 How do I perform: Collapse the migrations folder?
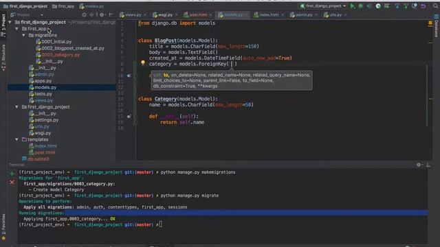coord(23,35)
